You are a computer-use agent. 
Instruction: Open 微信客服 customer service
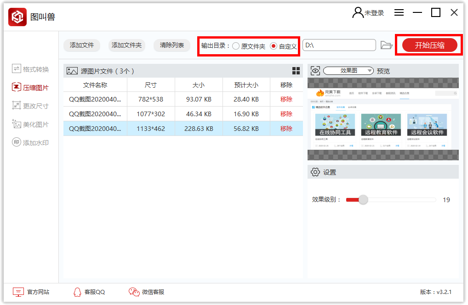pos(148,292)
